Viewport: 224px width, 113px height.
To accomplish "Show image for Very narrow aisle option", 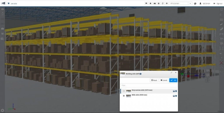I will click(174, 91).
